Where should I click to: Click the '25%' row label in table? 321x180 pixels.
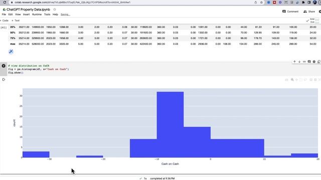tap(13, 27)
